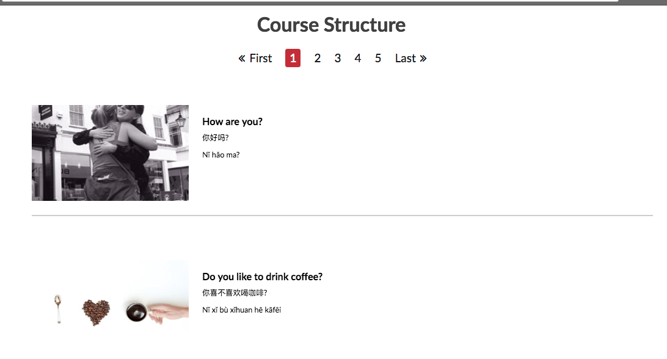Click the double left chevron icon
667x359 pixels.
242,59
